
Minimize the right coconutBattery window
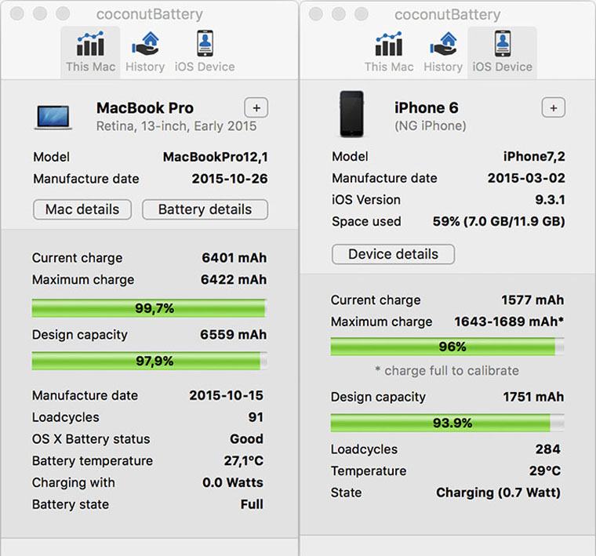(338, 14)
